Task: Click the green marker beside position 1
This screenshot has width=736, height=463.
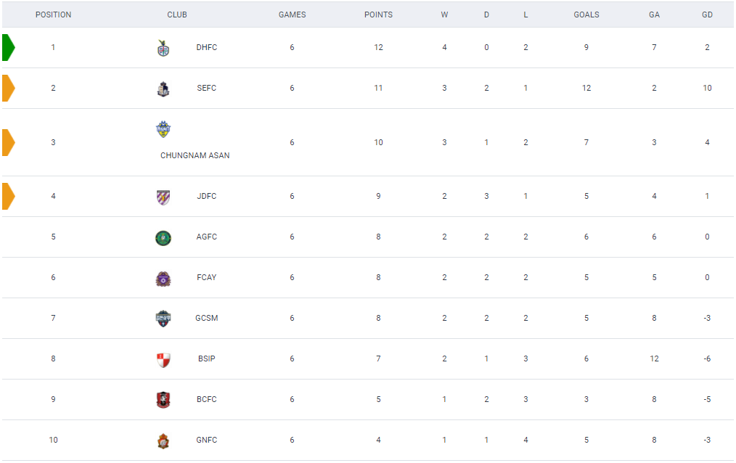Action: coord(8,47)
